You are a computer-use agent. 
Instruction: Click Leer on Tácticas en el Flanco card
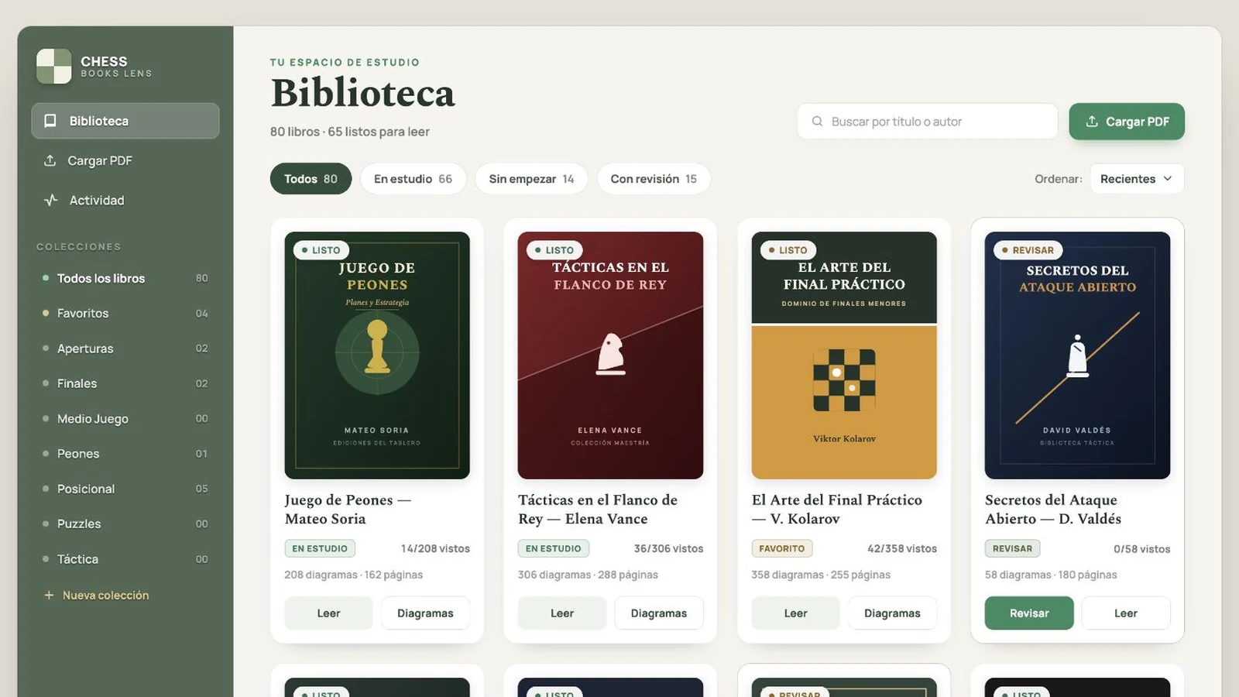click(x=562, y=613)
